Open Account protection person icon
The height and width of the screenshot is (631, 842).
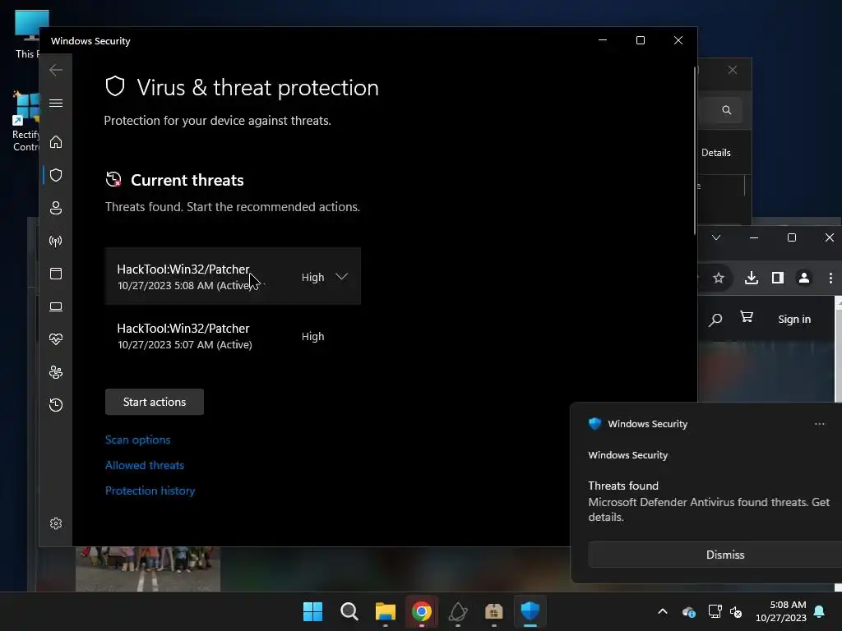point(56,208)
